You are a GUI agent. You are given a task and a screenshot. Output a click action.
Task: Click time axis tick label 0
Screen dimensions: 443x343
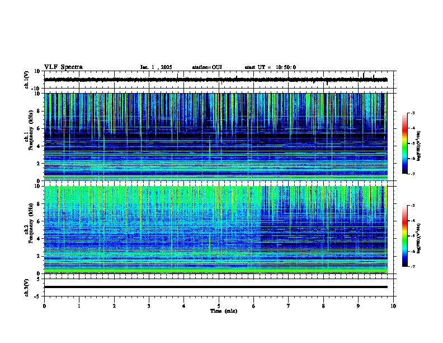click(44, 306)
